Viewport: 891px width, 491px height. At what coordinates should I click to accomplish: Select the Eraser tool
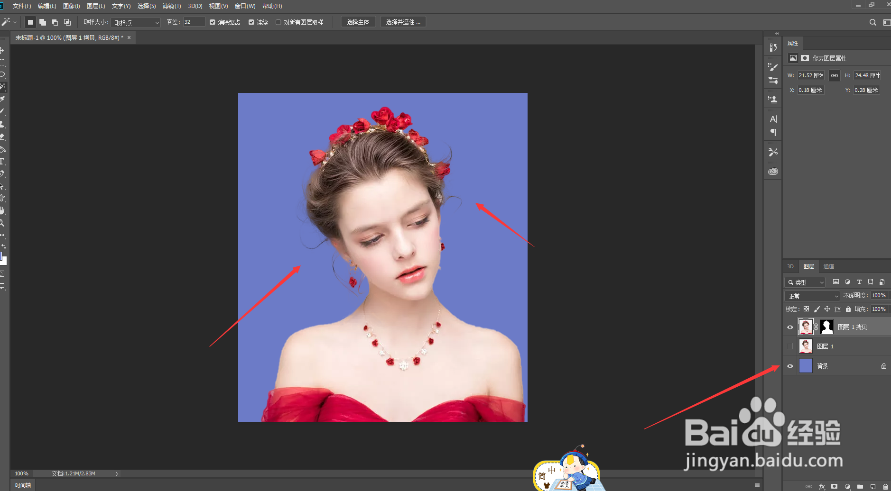coord(2,136)
